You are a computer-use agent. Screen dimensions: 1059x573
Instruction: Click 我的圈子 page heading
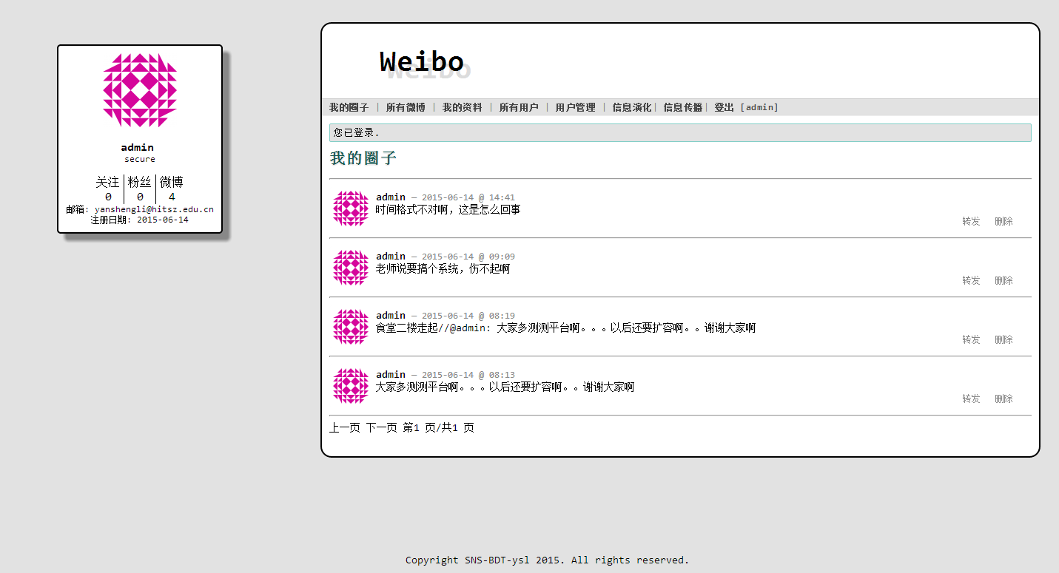point(363,158)
